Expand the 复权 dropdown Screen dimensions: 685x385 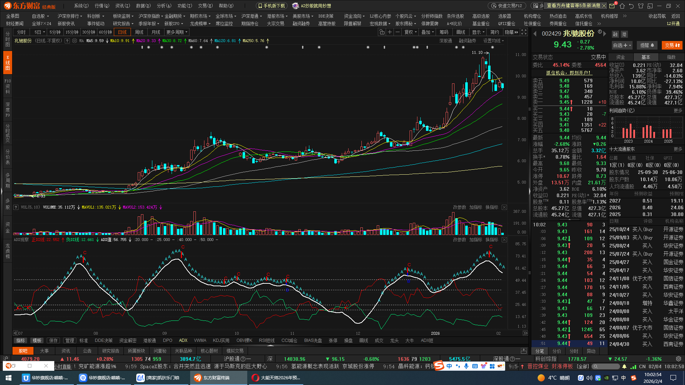click(x=410, y=32)
